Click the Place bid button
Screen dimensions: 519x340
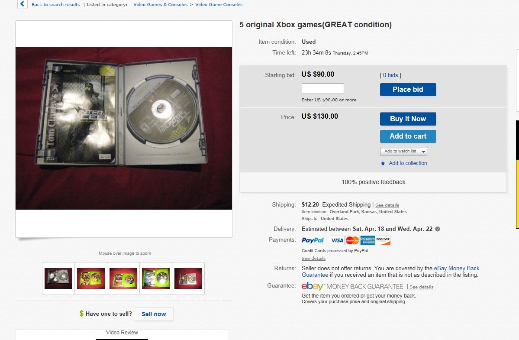[x=408, y=89]
